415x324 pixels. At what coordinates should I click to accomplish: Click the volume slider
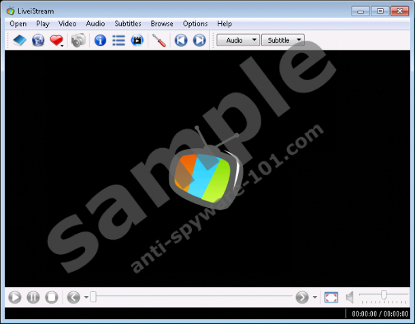click(384, 295)
